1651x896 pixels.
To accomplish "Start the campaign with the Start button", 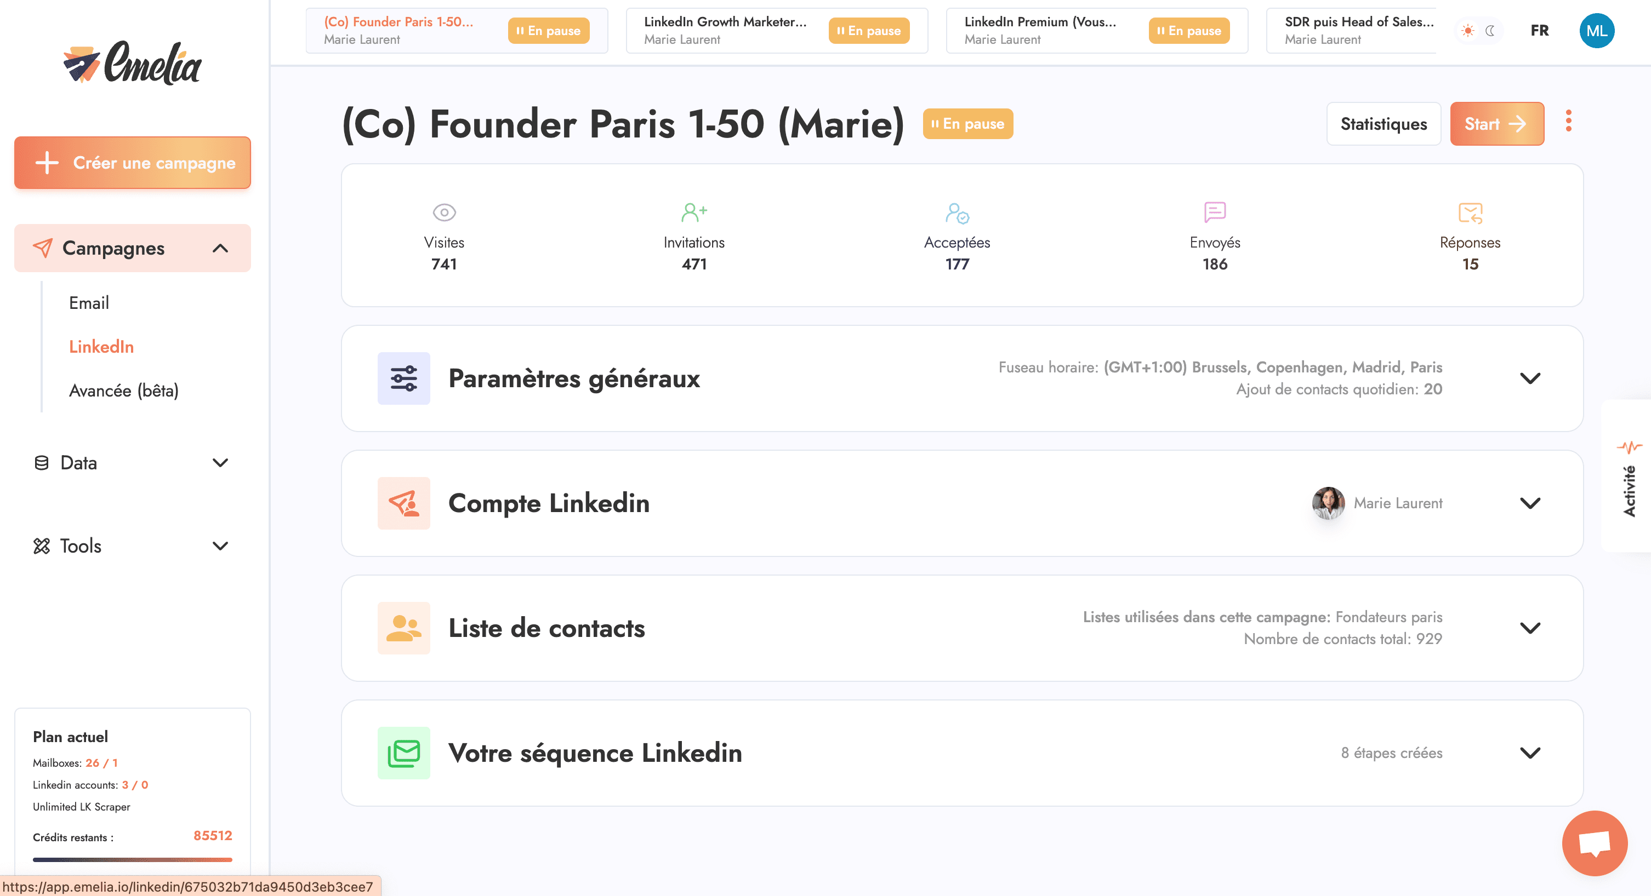I will (x=1496, y=124).
